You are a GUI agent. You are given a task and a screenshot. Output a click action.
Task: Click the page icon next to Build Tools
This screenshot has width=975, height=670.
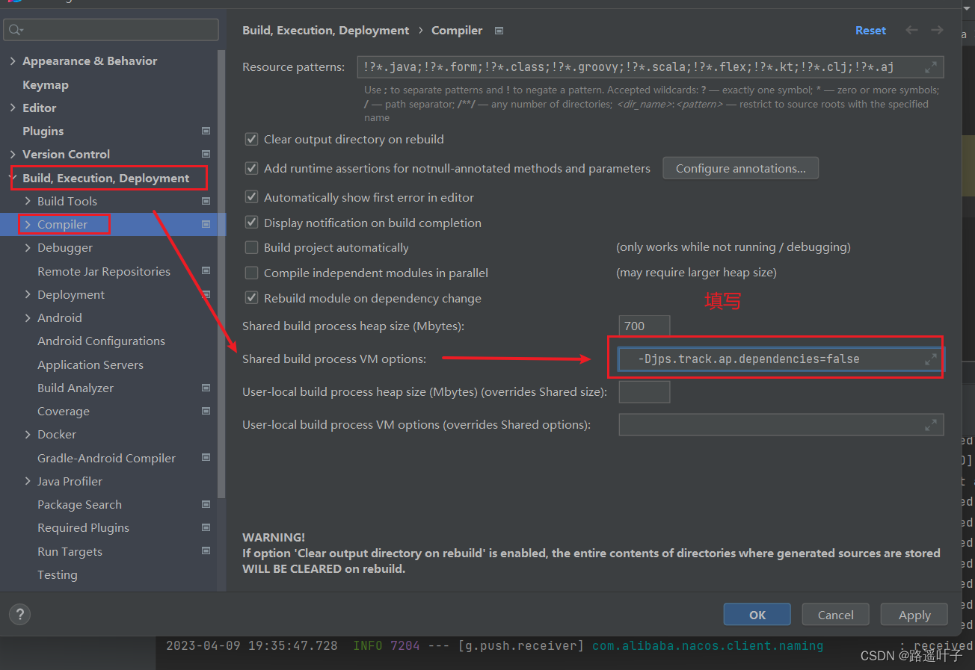tap(206, 201)
